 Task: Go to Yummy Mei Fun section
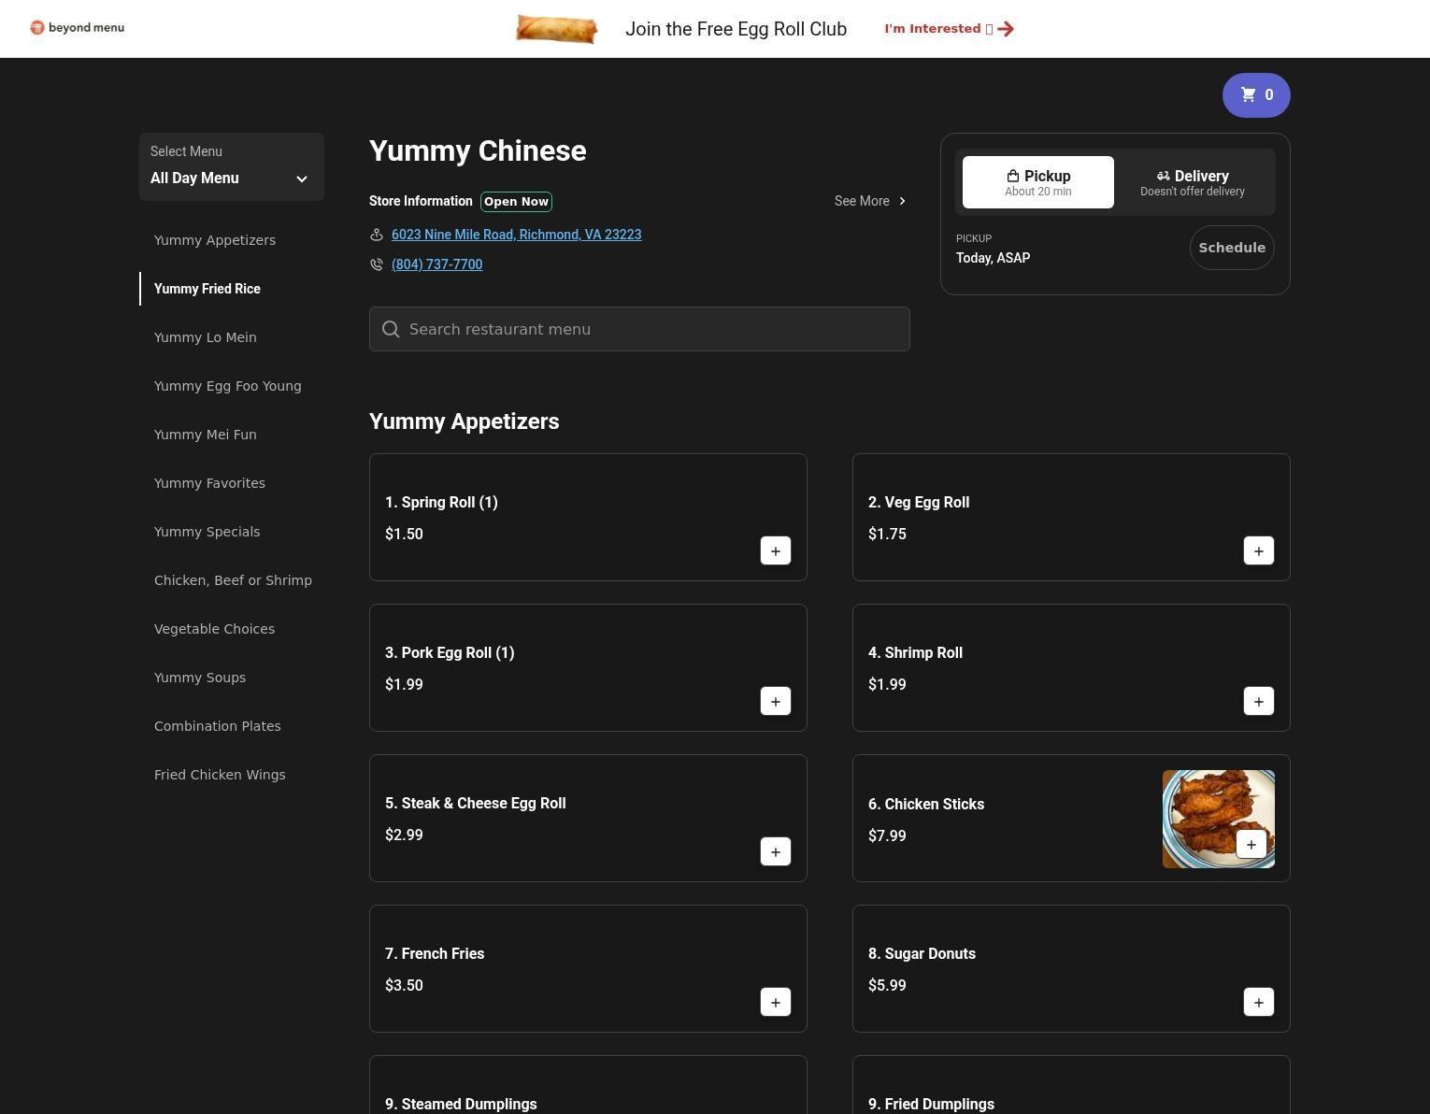[x=206, y=435]
